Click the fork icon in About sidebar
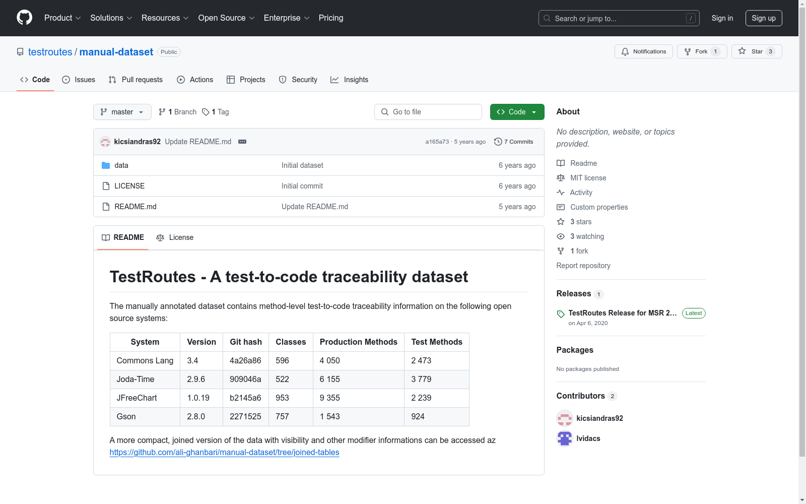This screenshot has height=504, width=806. [561, 251]
